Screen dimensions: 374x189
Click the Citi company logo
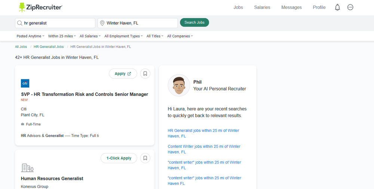click(x=25, y=83)
